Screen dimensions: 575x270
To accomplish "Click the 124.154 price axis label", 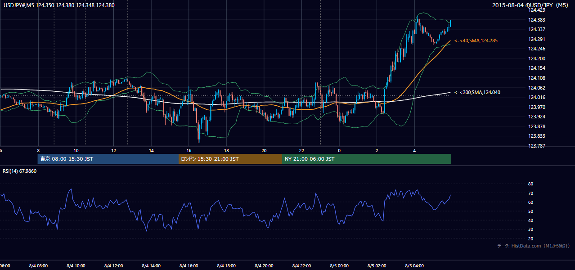I will click(536, 68).
